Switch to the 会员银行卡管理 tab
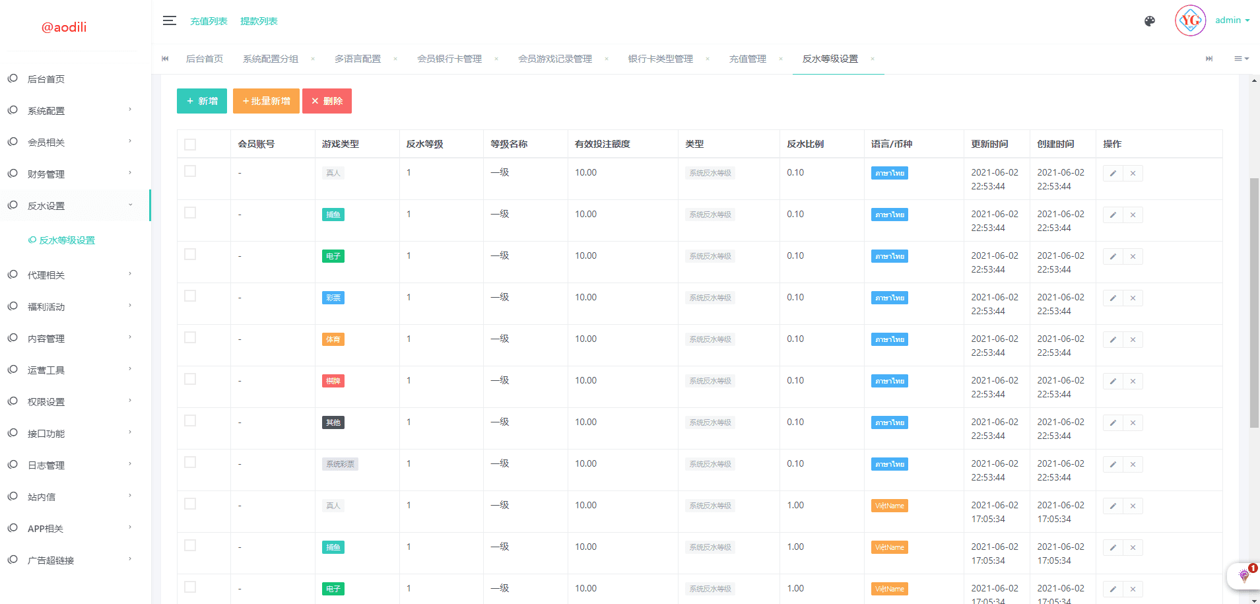The height and width of the screenshot is (604, 1260). click(x=449, y=59)
